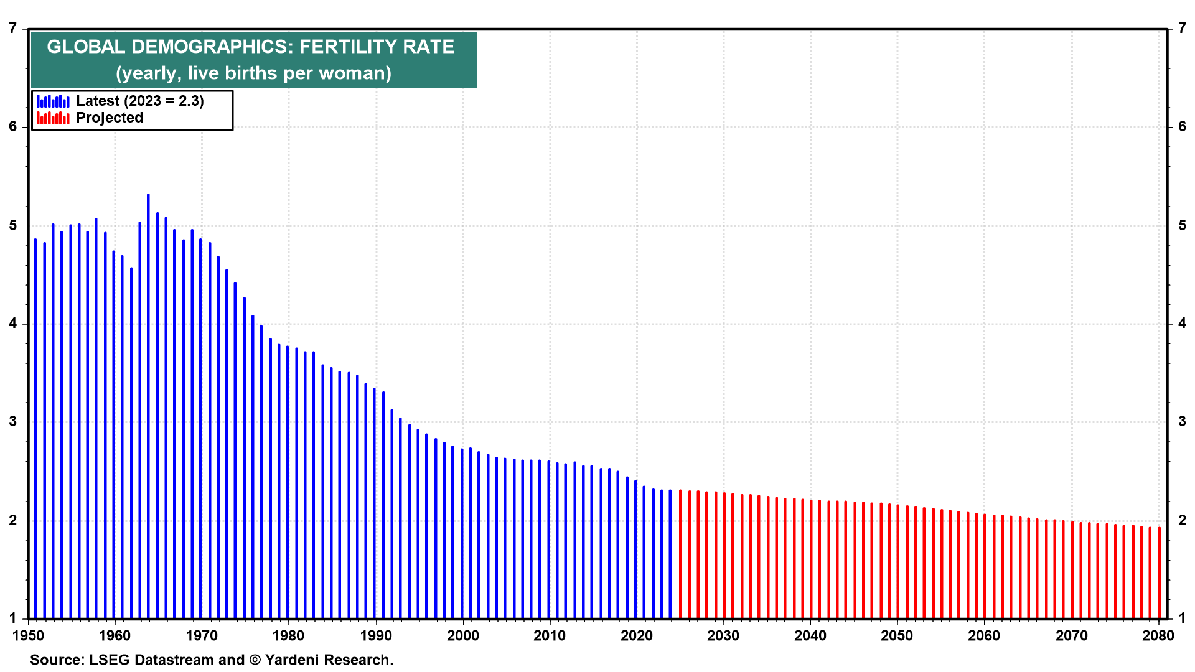Click the 2020 x-axis label
The height and width of the screenshot is (672, 1195).
coord(636,636)
